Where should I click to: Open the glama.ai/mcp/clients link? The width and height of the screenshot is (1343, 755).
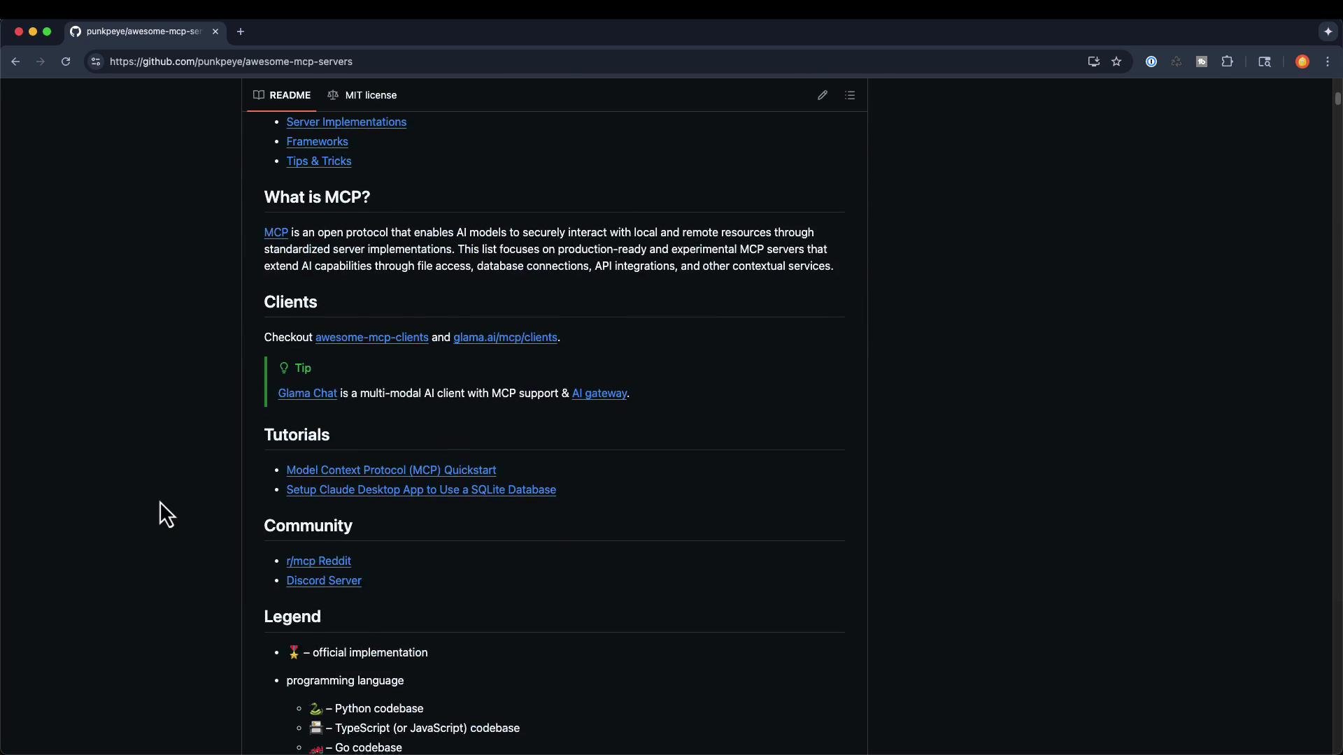tap(505, 337)
